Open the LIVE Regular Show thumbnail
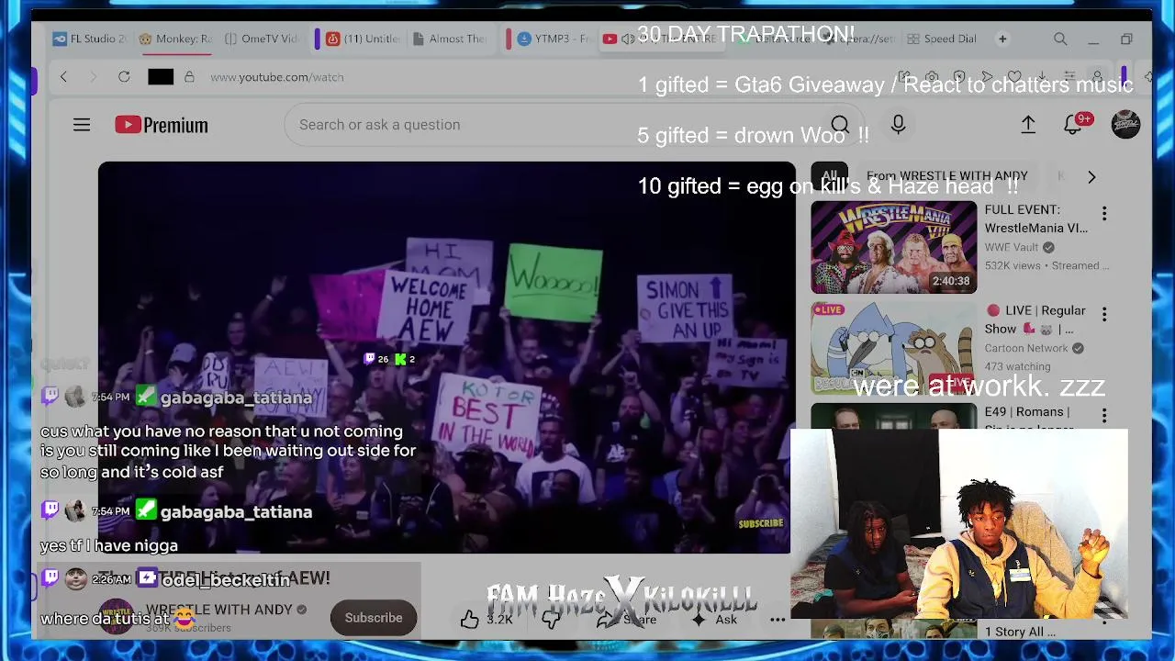This screenshot has height=661, width=1175. pyautogui.click(x=894, y=349)
